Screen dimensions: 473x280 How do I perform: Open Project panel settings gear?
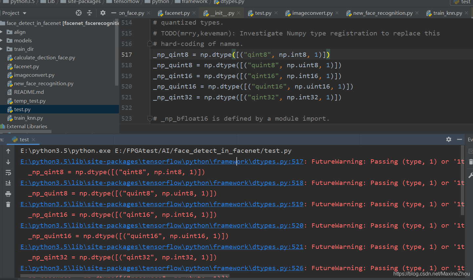point(103,13)
